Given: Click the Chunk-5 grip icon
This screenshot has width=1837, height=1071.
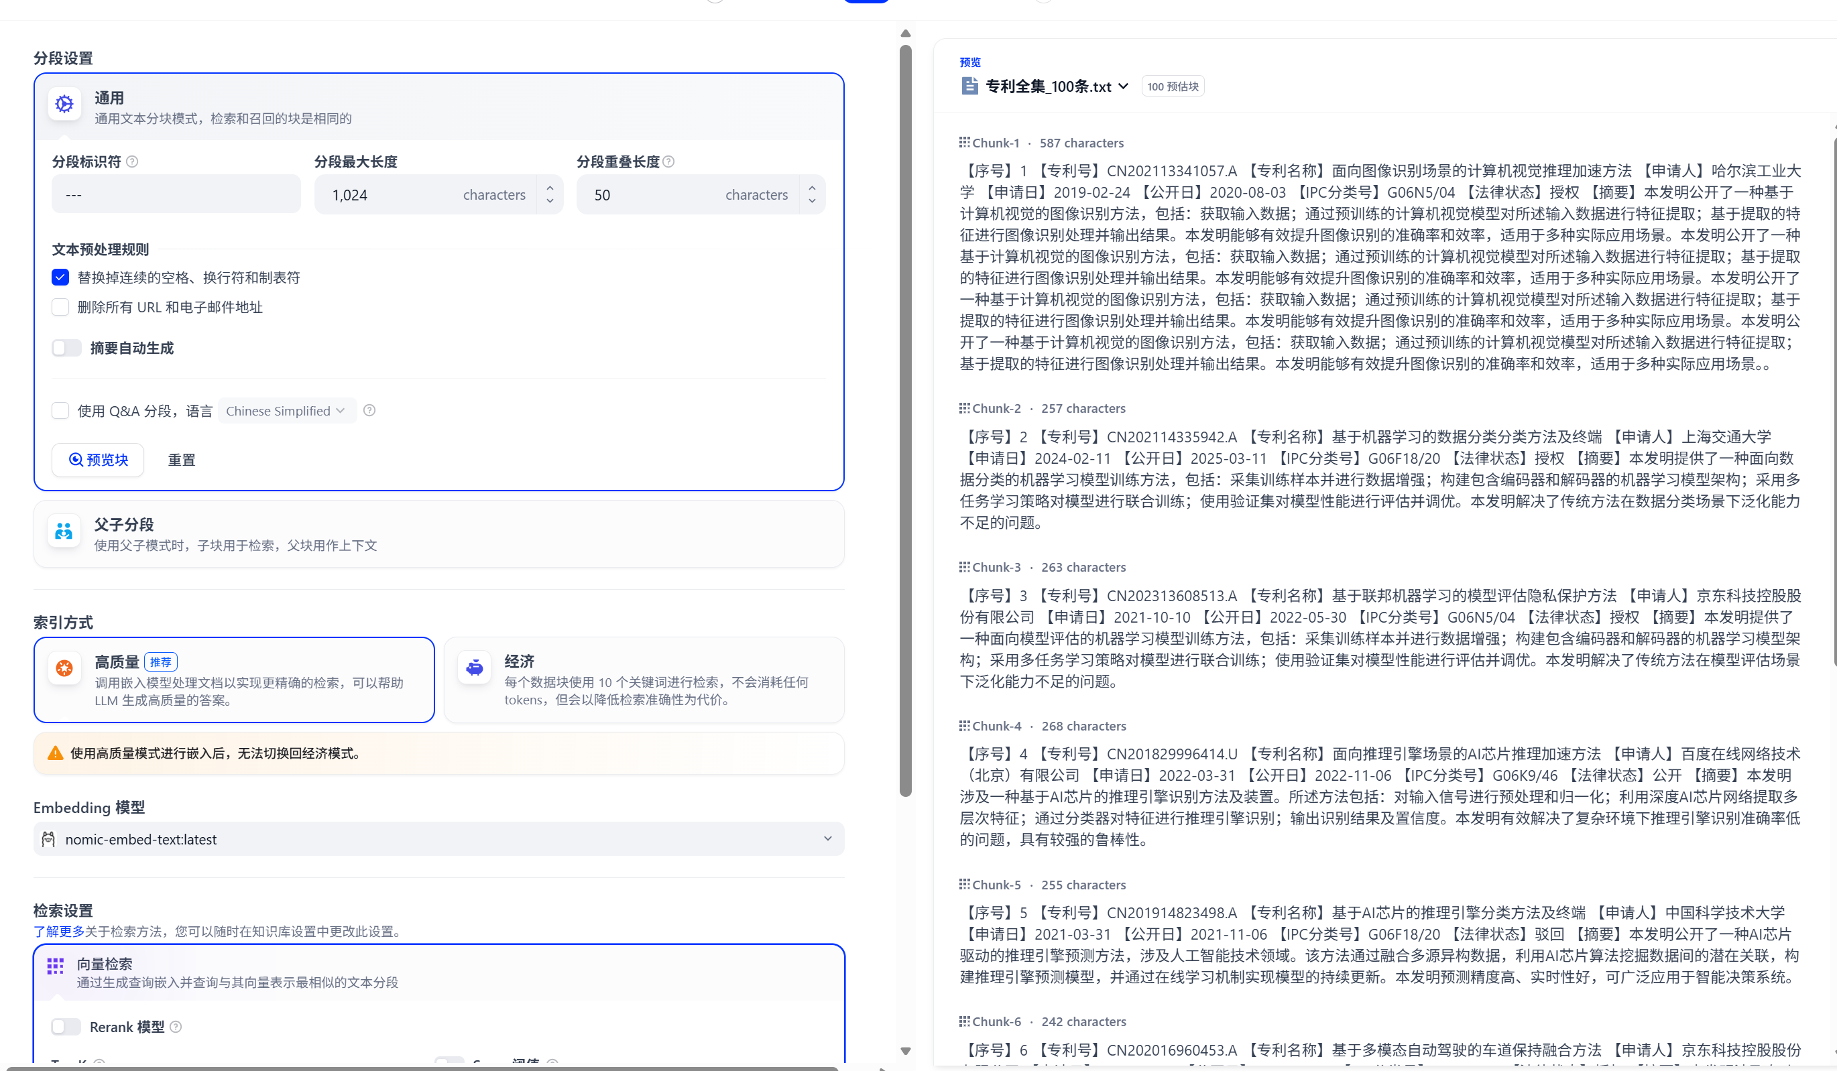Looking at the screenshot, I should tap(964, 885).
